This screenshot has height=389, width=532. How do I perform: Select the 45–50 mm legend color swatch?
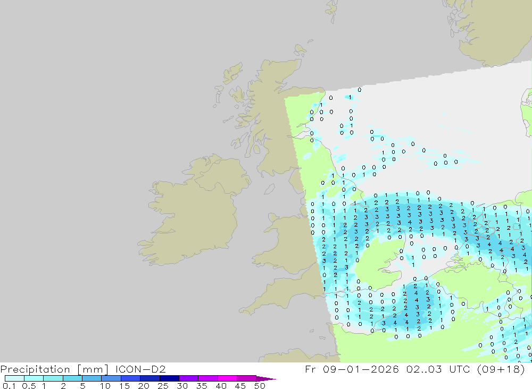click(246, 378)
